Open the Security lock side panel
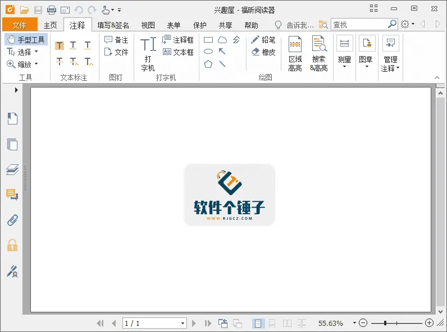 (x=12, y=245)
